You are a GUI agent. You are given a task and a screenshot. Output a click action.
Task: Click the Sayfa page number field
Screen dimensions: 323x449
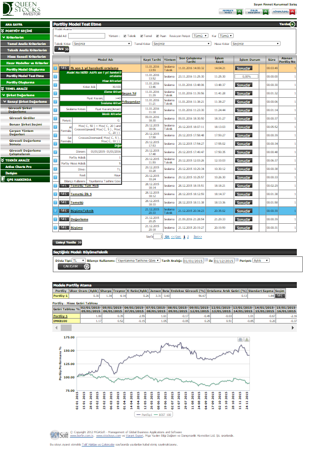(158, 237)
